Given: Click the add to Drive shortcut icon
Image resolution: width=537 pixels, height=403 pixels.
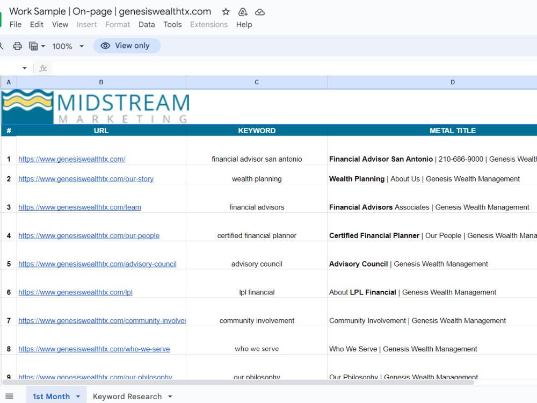Looking at the screenshot, I should [x=243, y=12].
